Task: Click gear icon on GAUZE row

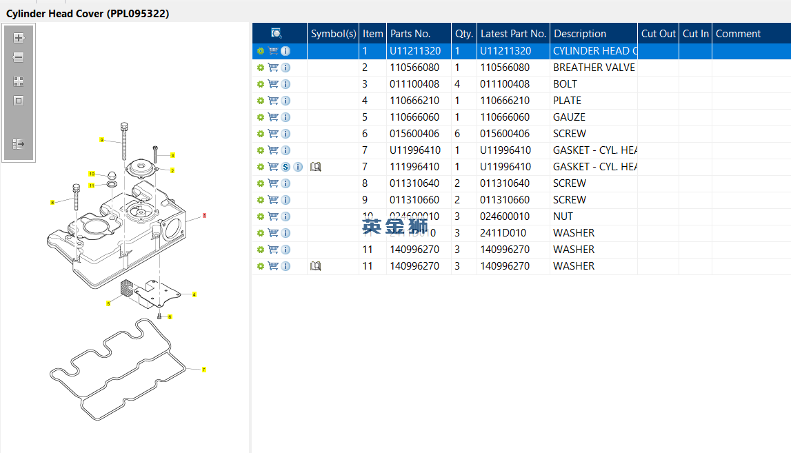Action: [260, 117]
